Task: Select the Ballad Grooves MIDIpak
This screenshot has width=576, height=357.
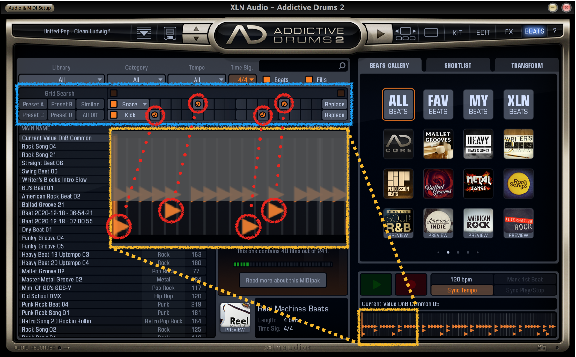Action: (x=438, y=184)
